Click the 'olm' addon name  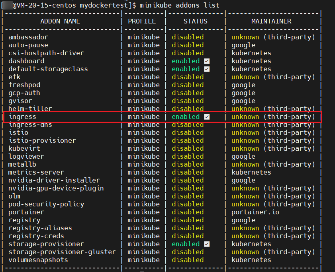(14, 196)
